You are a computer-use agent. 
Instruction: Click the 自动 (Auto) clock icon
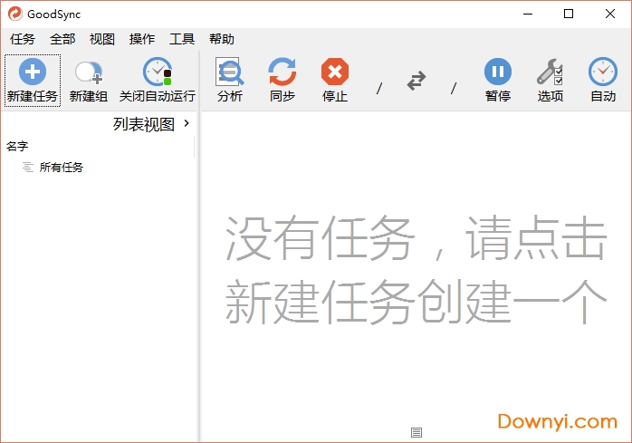[602, 72]
